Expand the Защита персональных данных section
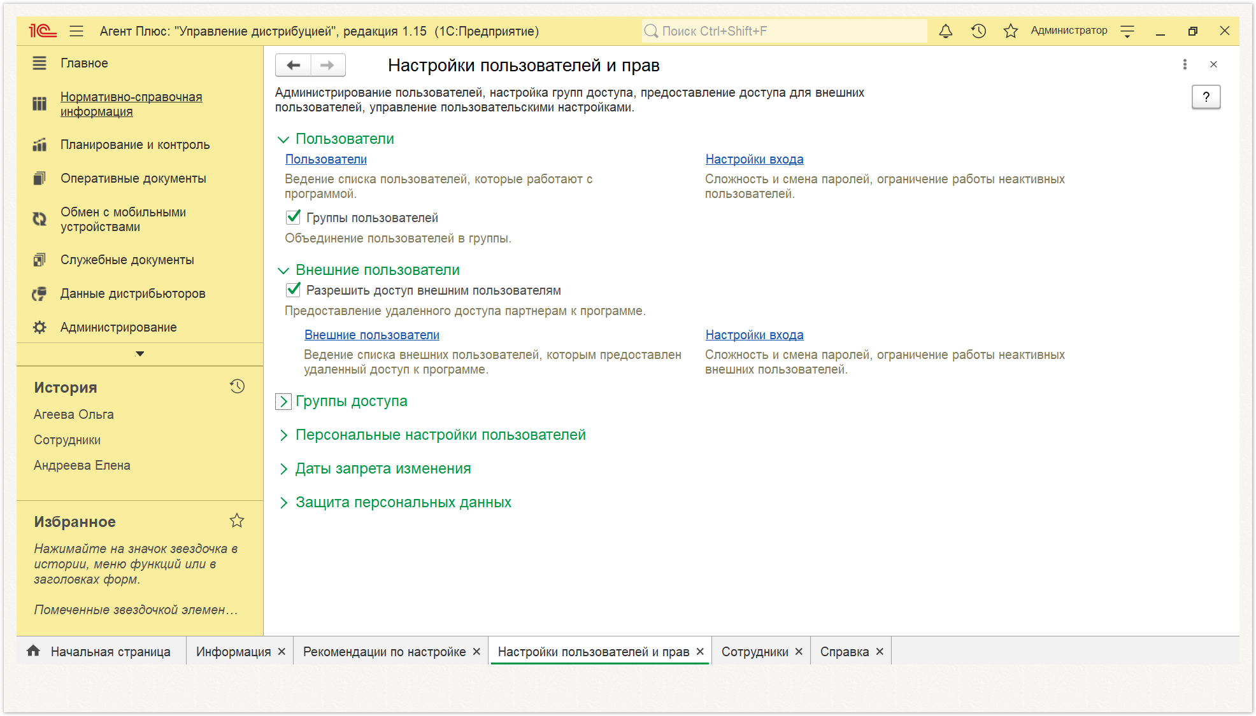This screenshot has height=716, width=1256. 283,503
